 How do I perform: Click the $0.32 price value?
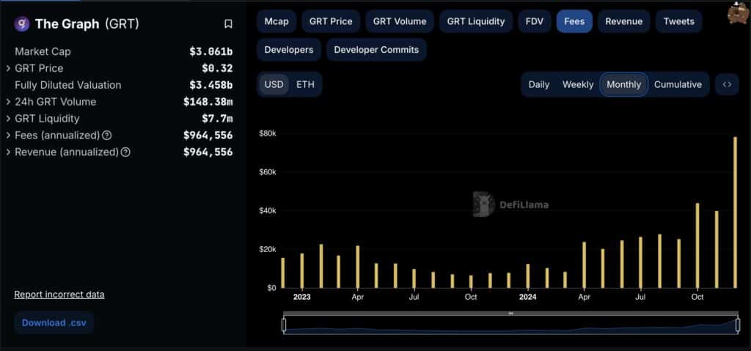tap(217, 68)
